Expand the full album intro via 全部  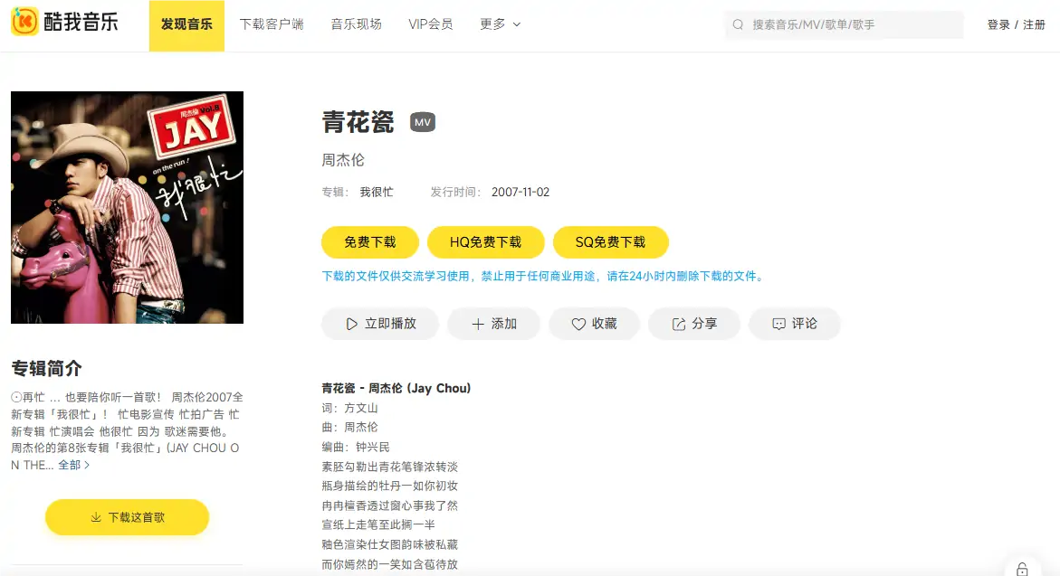73,465
